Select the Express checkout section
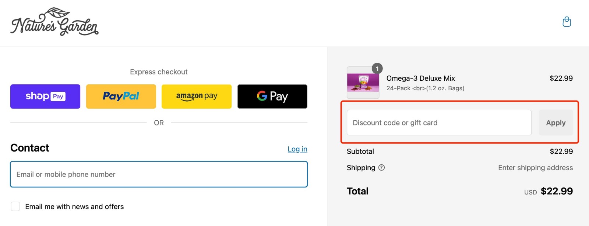Viewport: 589px width, 226px height. 159,72
